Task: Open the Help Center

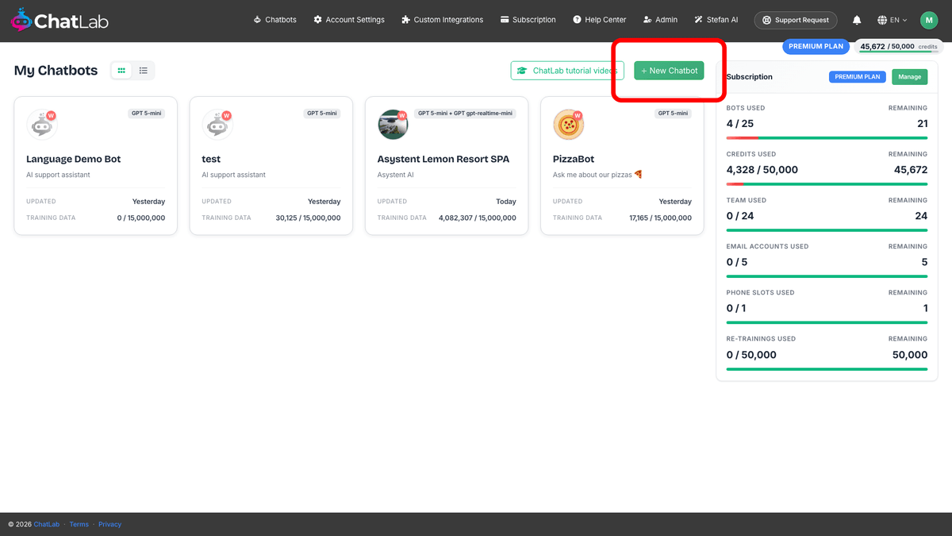Action: 599,20
